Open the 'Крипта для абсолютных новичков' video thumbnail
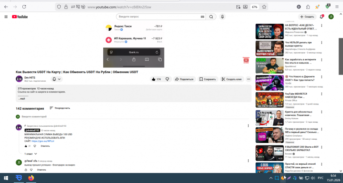This screenshot has width=343, height=183. (x=269, y=118)
